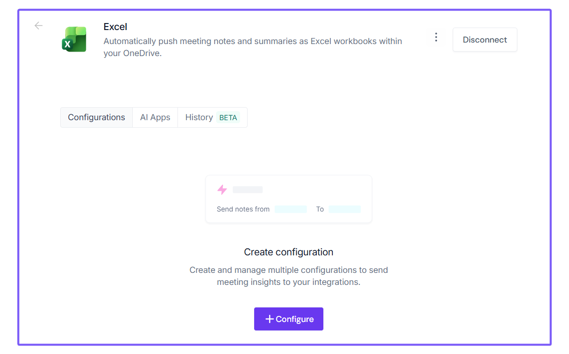Click the gray placeholder bar beside lightning

248,190
